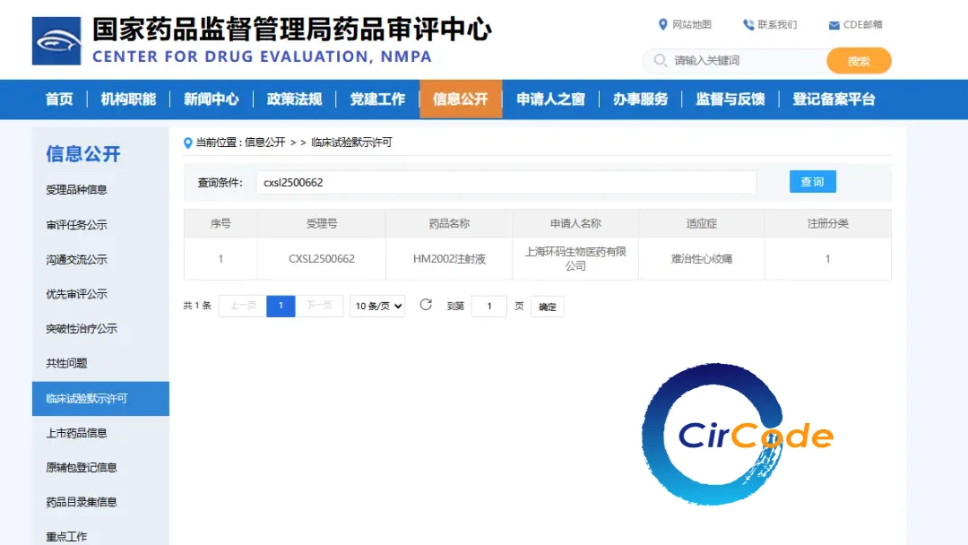Open the 信息公开 navigation tab

click(461, 99)
